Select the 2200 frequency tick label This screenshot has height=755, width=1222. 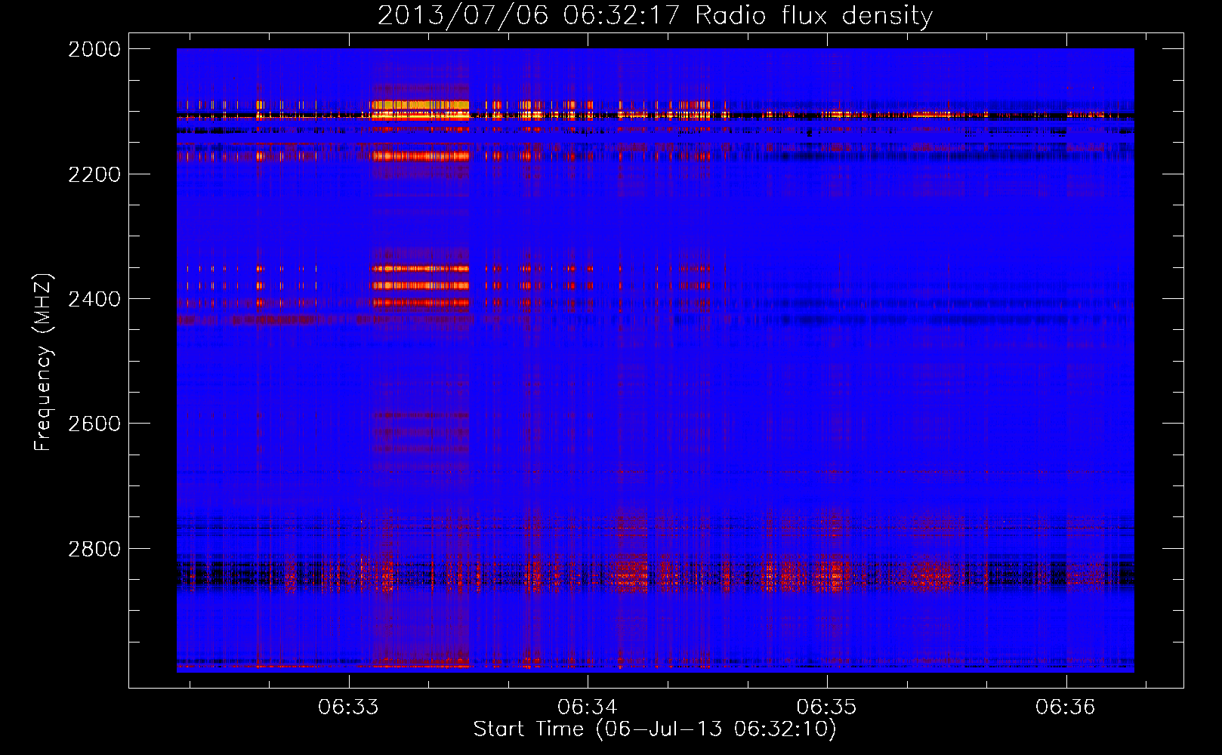pos(94,174)
